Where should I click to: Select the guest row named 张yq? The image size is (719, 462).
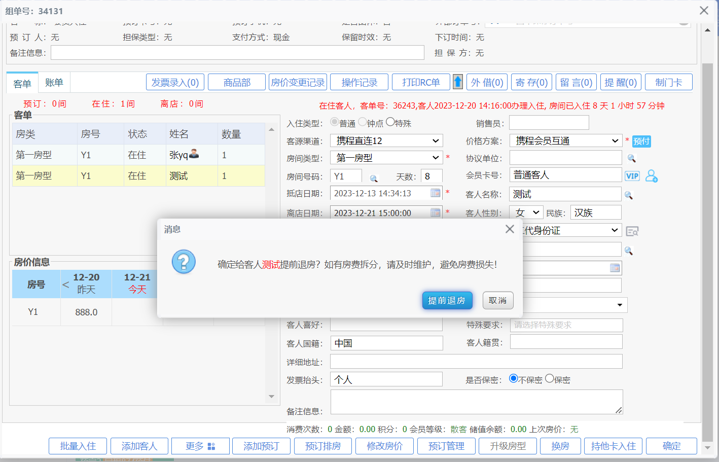(138, 155)
